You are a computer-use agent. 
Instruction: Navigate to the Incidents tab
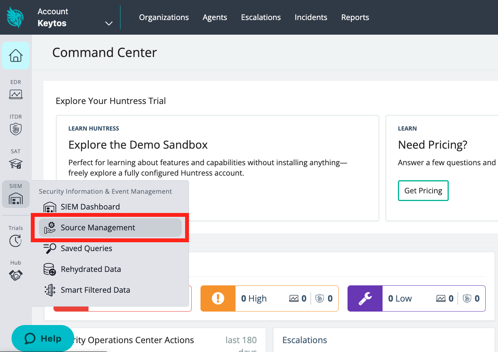tap(311, 17)
